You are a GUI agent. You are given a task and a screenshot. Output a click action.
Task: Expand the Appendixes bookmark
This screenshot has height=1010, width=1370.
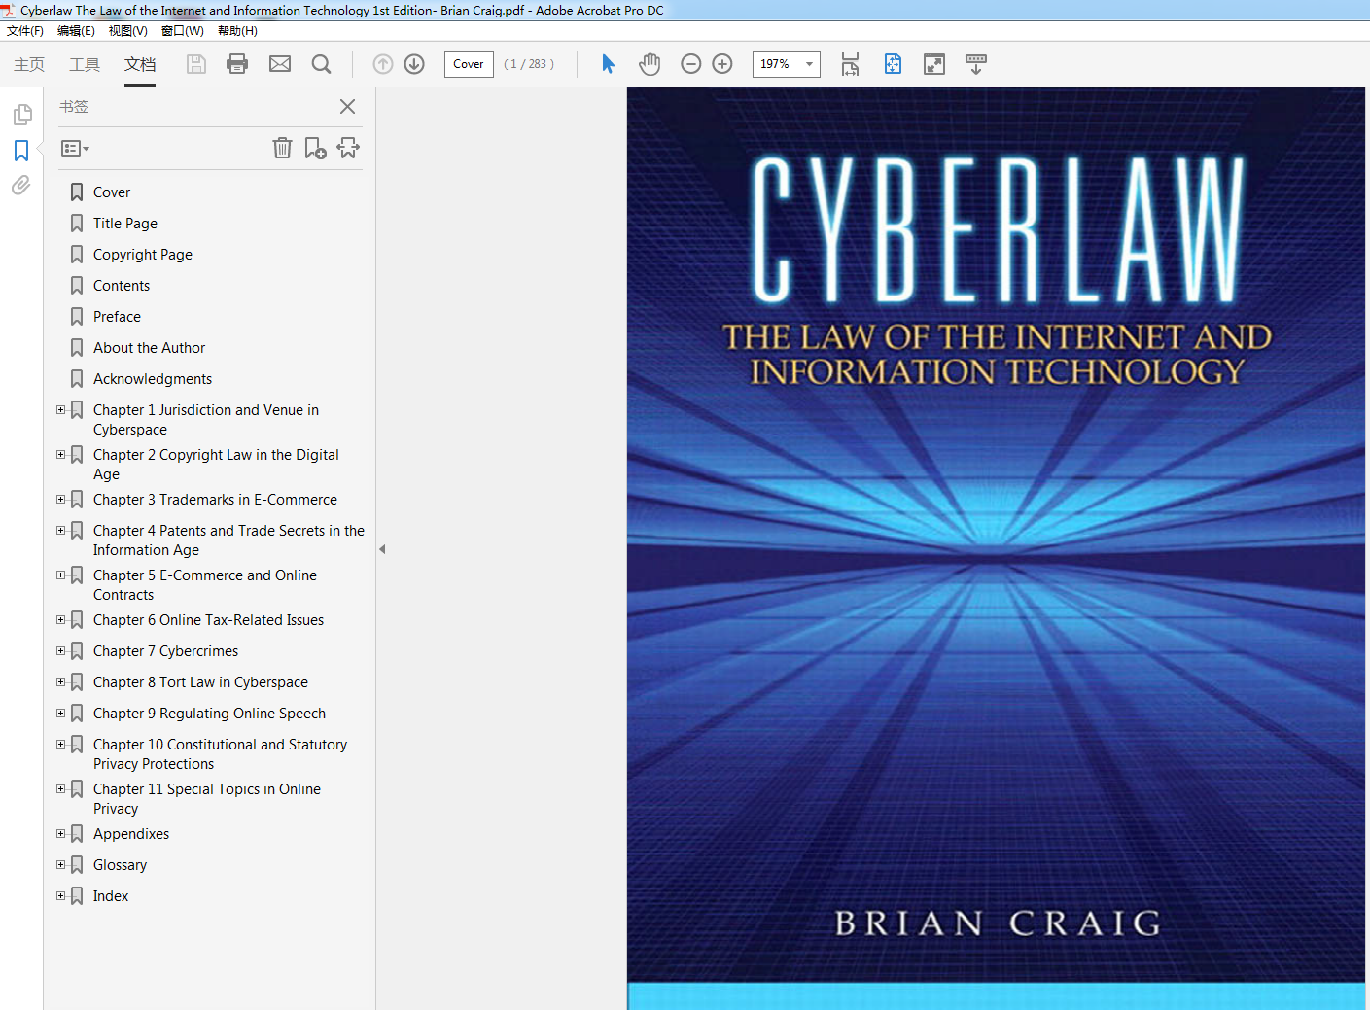pyautogui.click(x=61, y=834)
